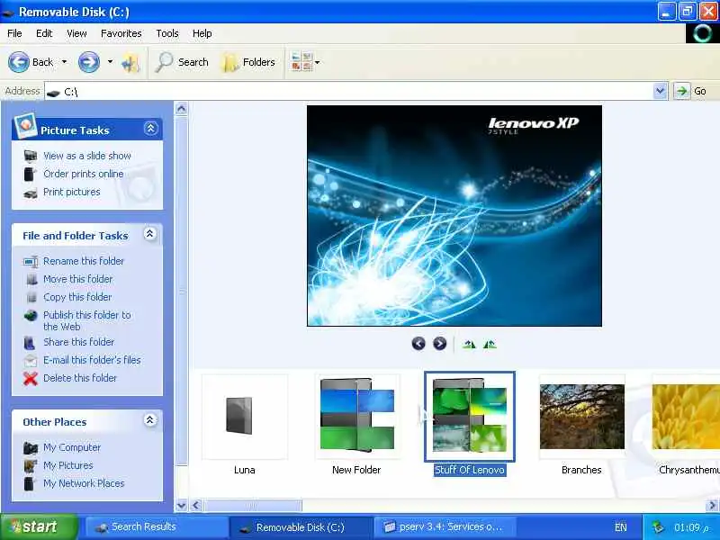The width and height of the screenshot is (720, 540).
Task: Click Share this folder
Action: 79,342
